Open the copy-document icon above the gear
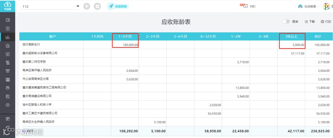The image size is (333, 138). point(8,96)
